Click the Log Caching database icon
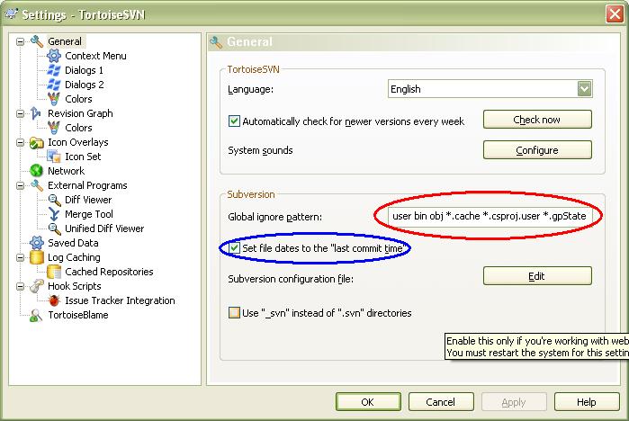The width and height of the screenshot is (629, 421). point(37,257)
